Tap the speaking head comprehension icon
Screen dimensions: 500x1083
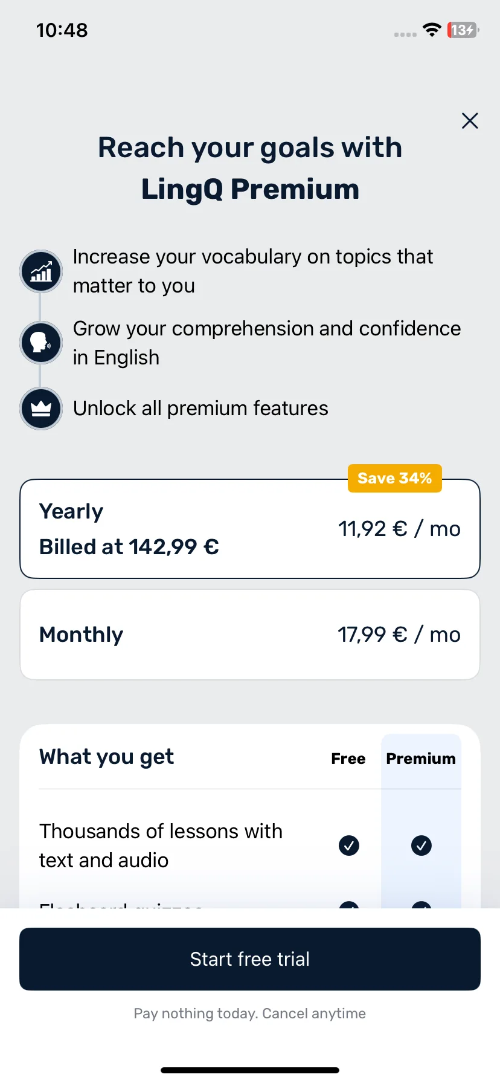[x=41, y=343]
